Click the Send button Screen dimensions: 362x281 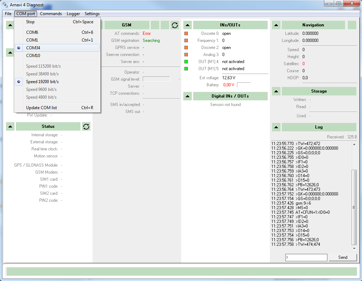coord(343,257)
